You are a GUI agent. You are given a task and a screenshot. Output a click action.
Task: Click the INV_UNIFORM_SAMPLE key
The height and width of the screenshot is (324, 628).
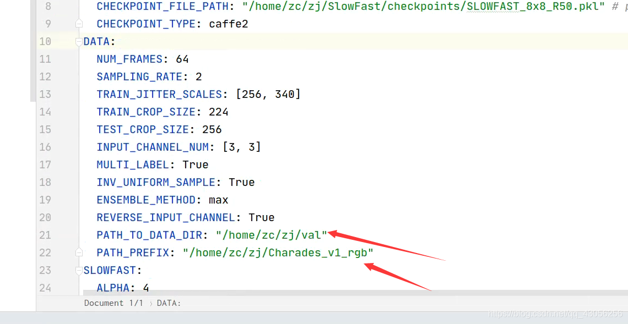[156, 183]
